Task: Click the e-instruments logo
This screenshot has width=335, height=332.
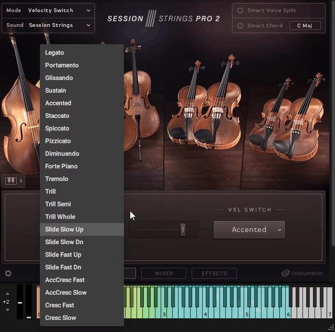Action: (302, 273)
